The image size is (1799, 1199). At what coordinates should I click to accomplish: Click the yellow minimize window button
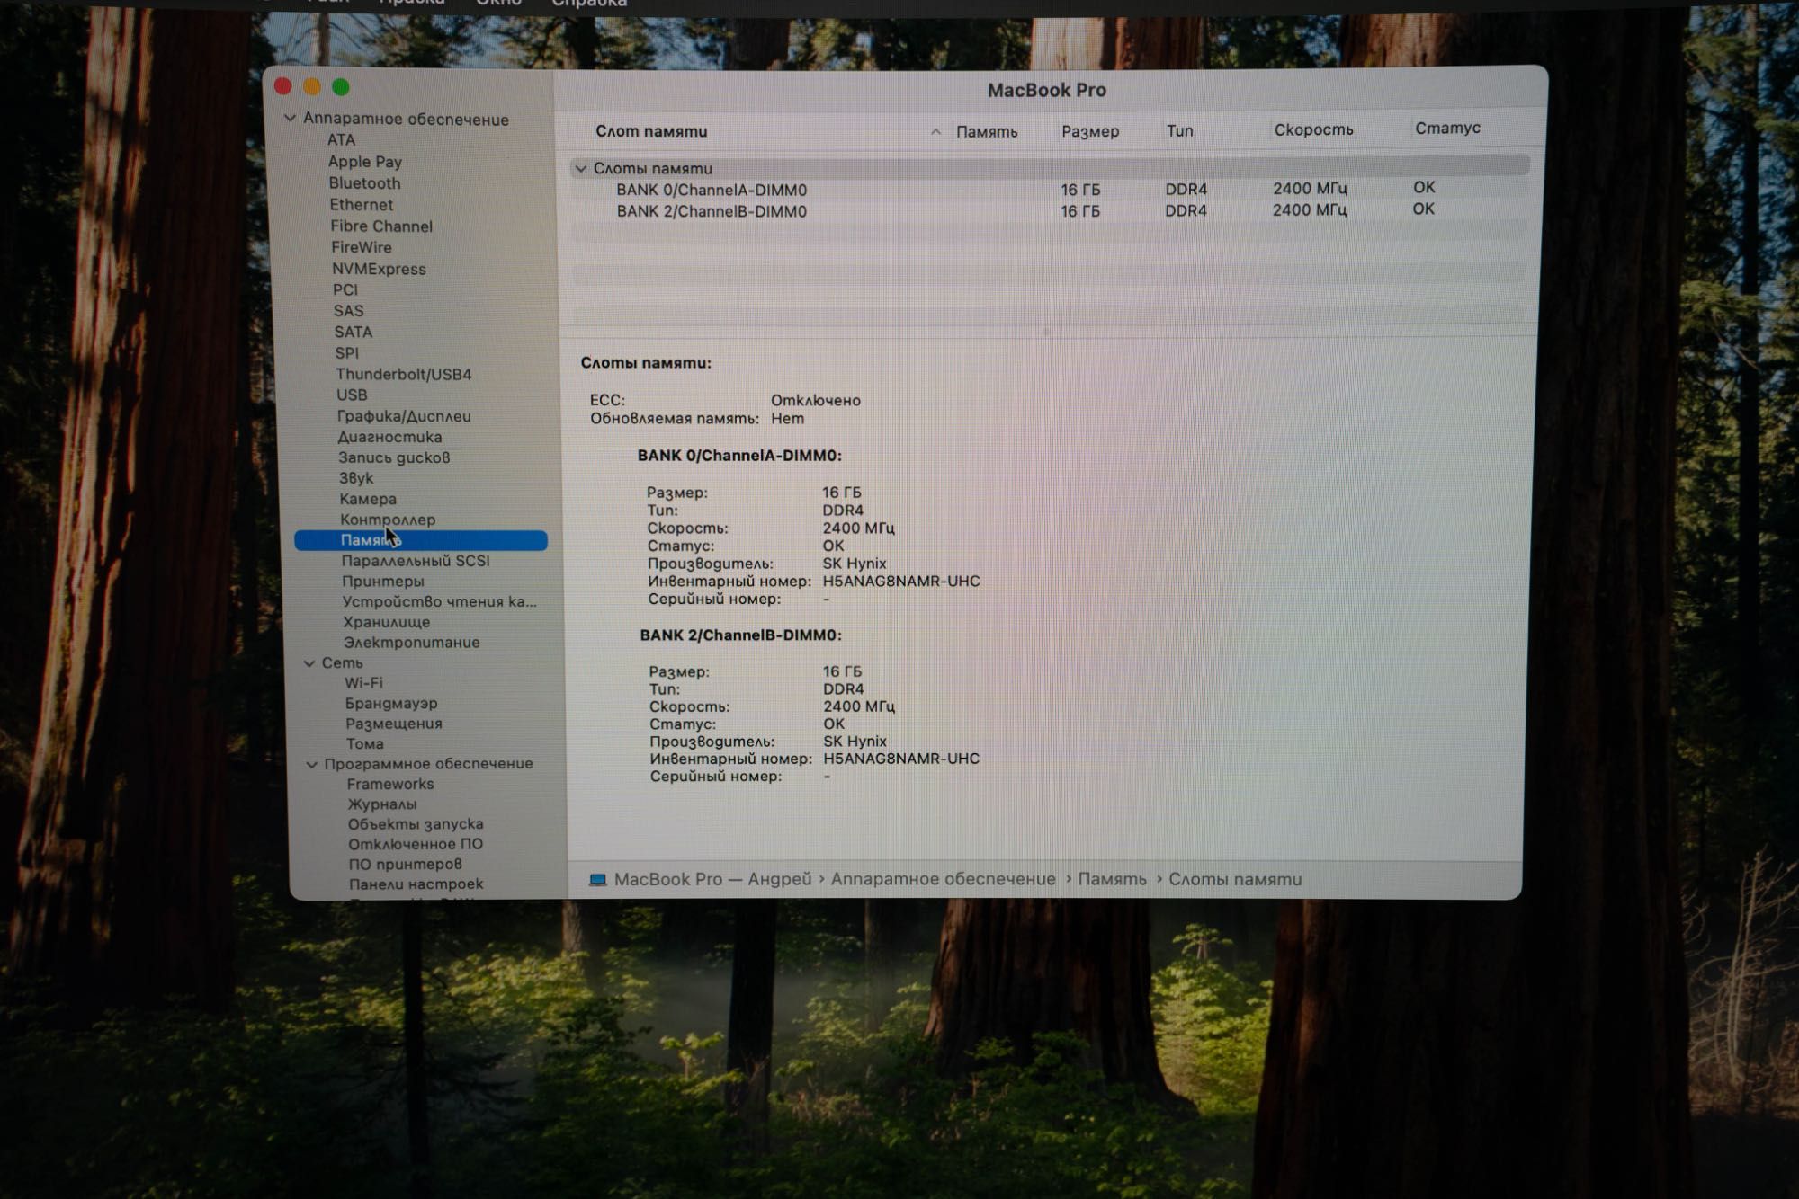[311, 86]
